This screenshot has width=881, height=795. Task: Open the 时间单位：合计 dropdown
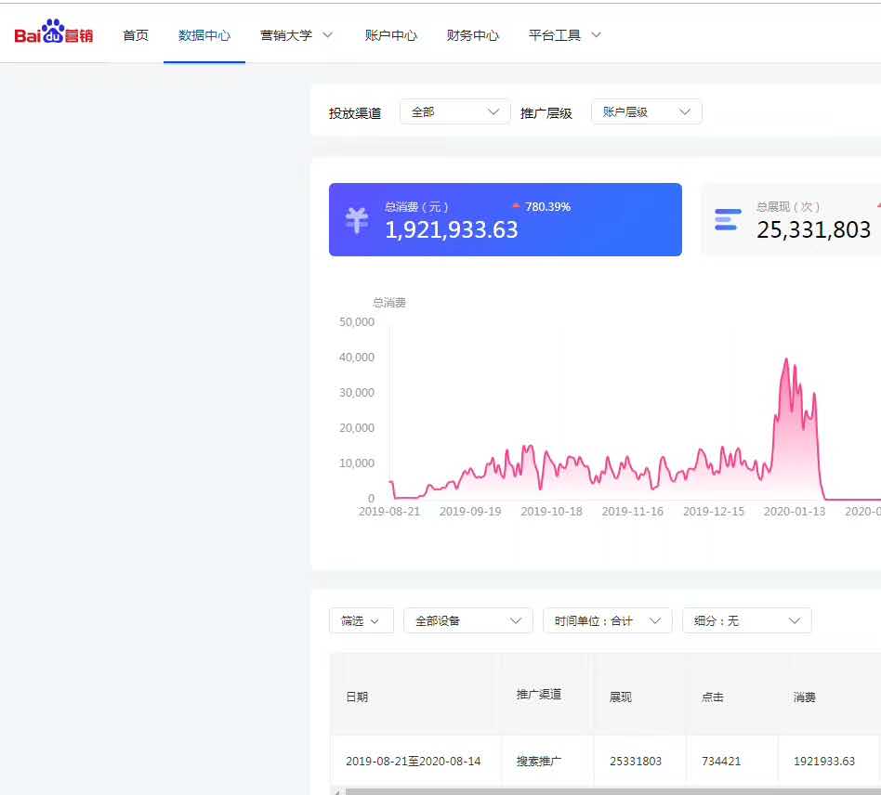(608, 620)
